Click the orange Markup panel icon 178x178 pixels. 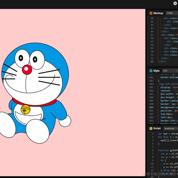pos(151,13)
